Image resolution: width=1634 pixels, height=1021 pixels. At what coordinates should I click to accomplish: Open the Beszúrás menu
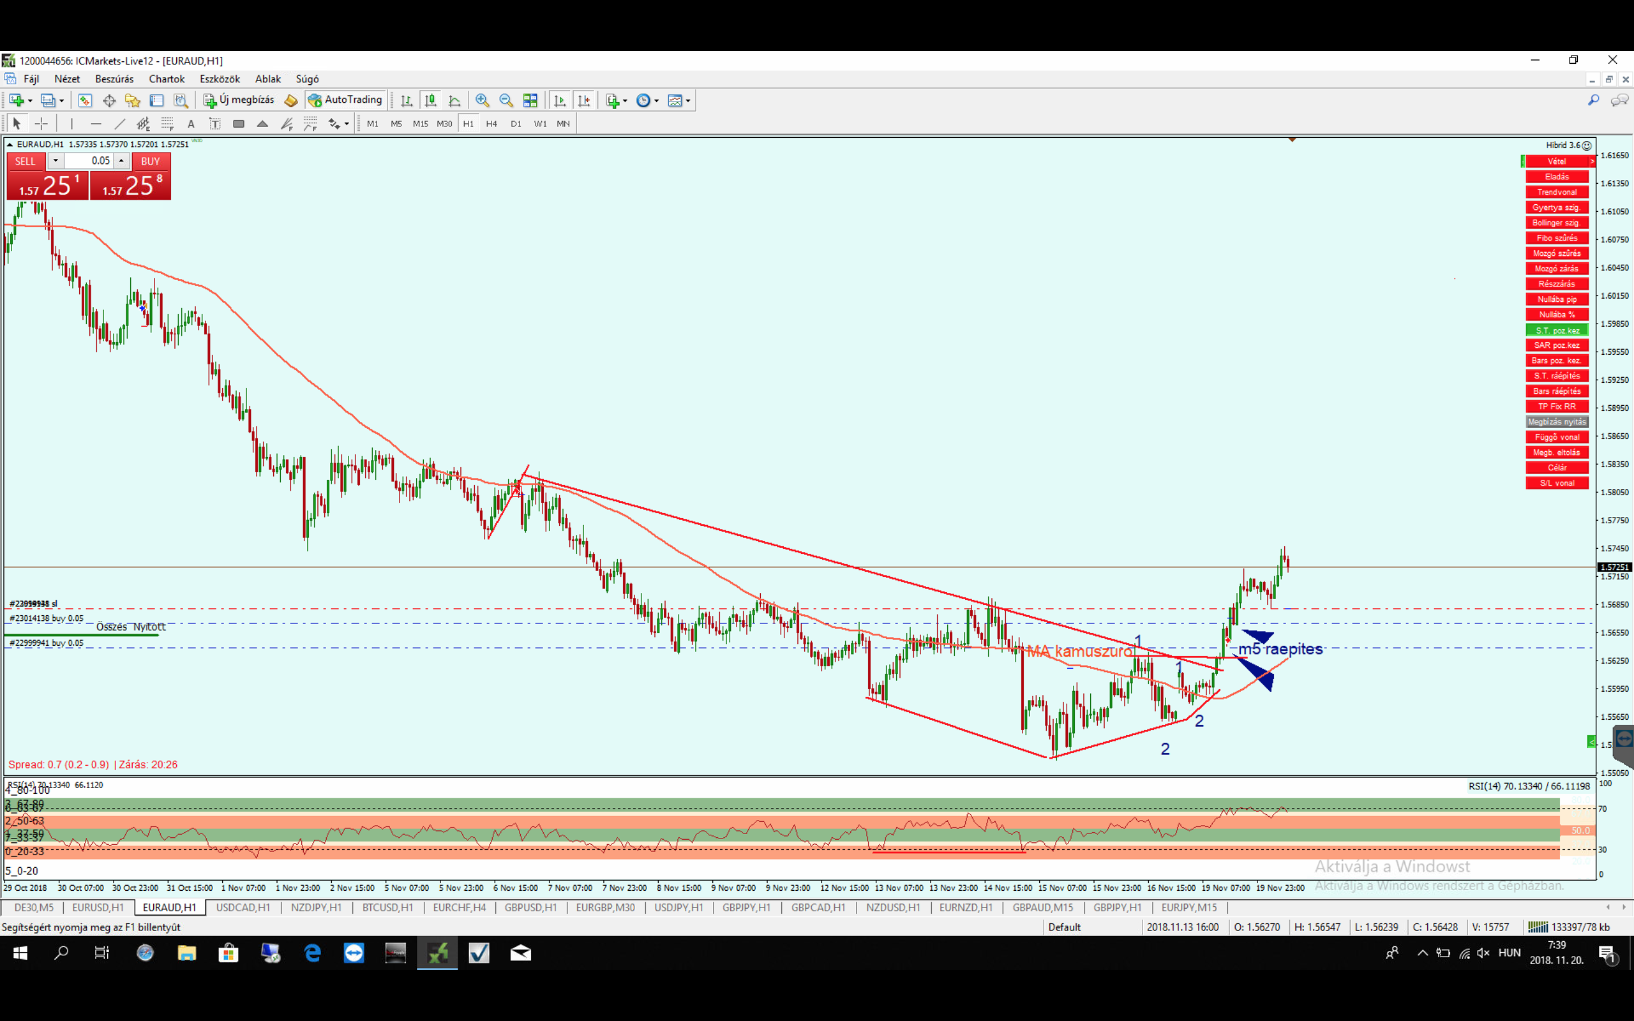[114, 79]
